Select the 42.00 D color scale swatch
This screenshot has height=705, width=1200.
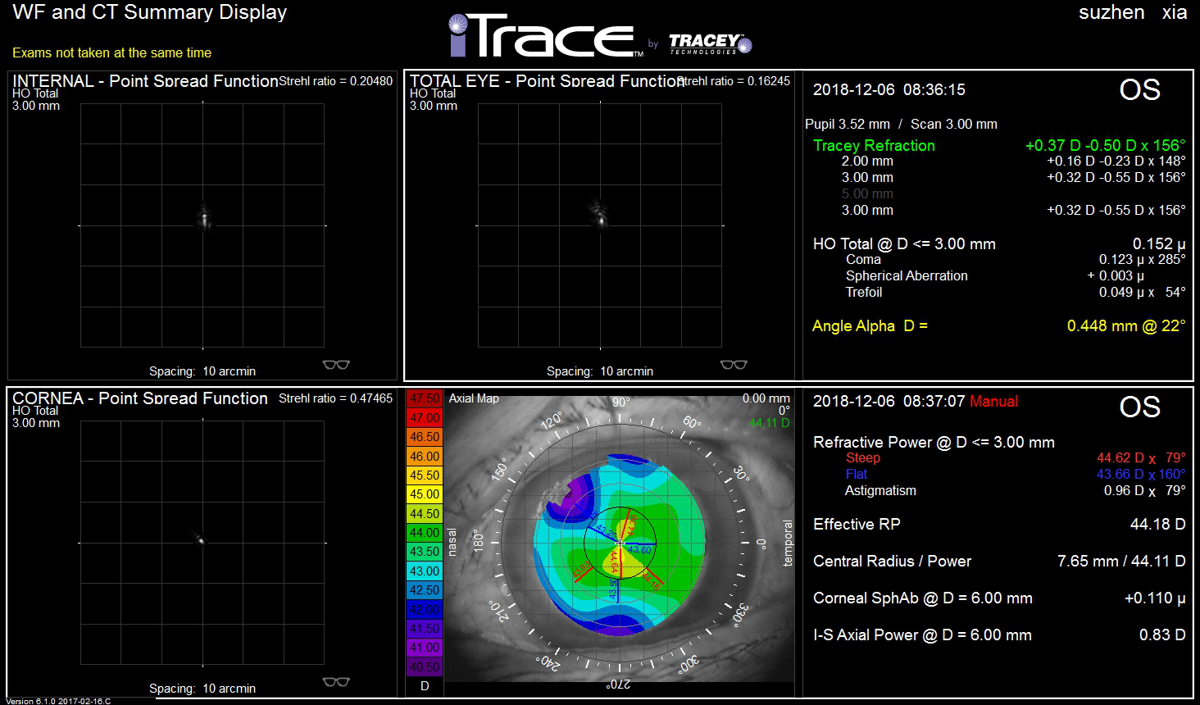[425, 609]
